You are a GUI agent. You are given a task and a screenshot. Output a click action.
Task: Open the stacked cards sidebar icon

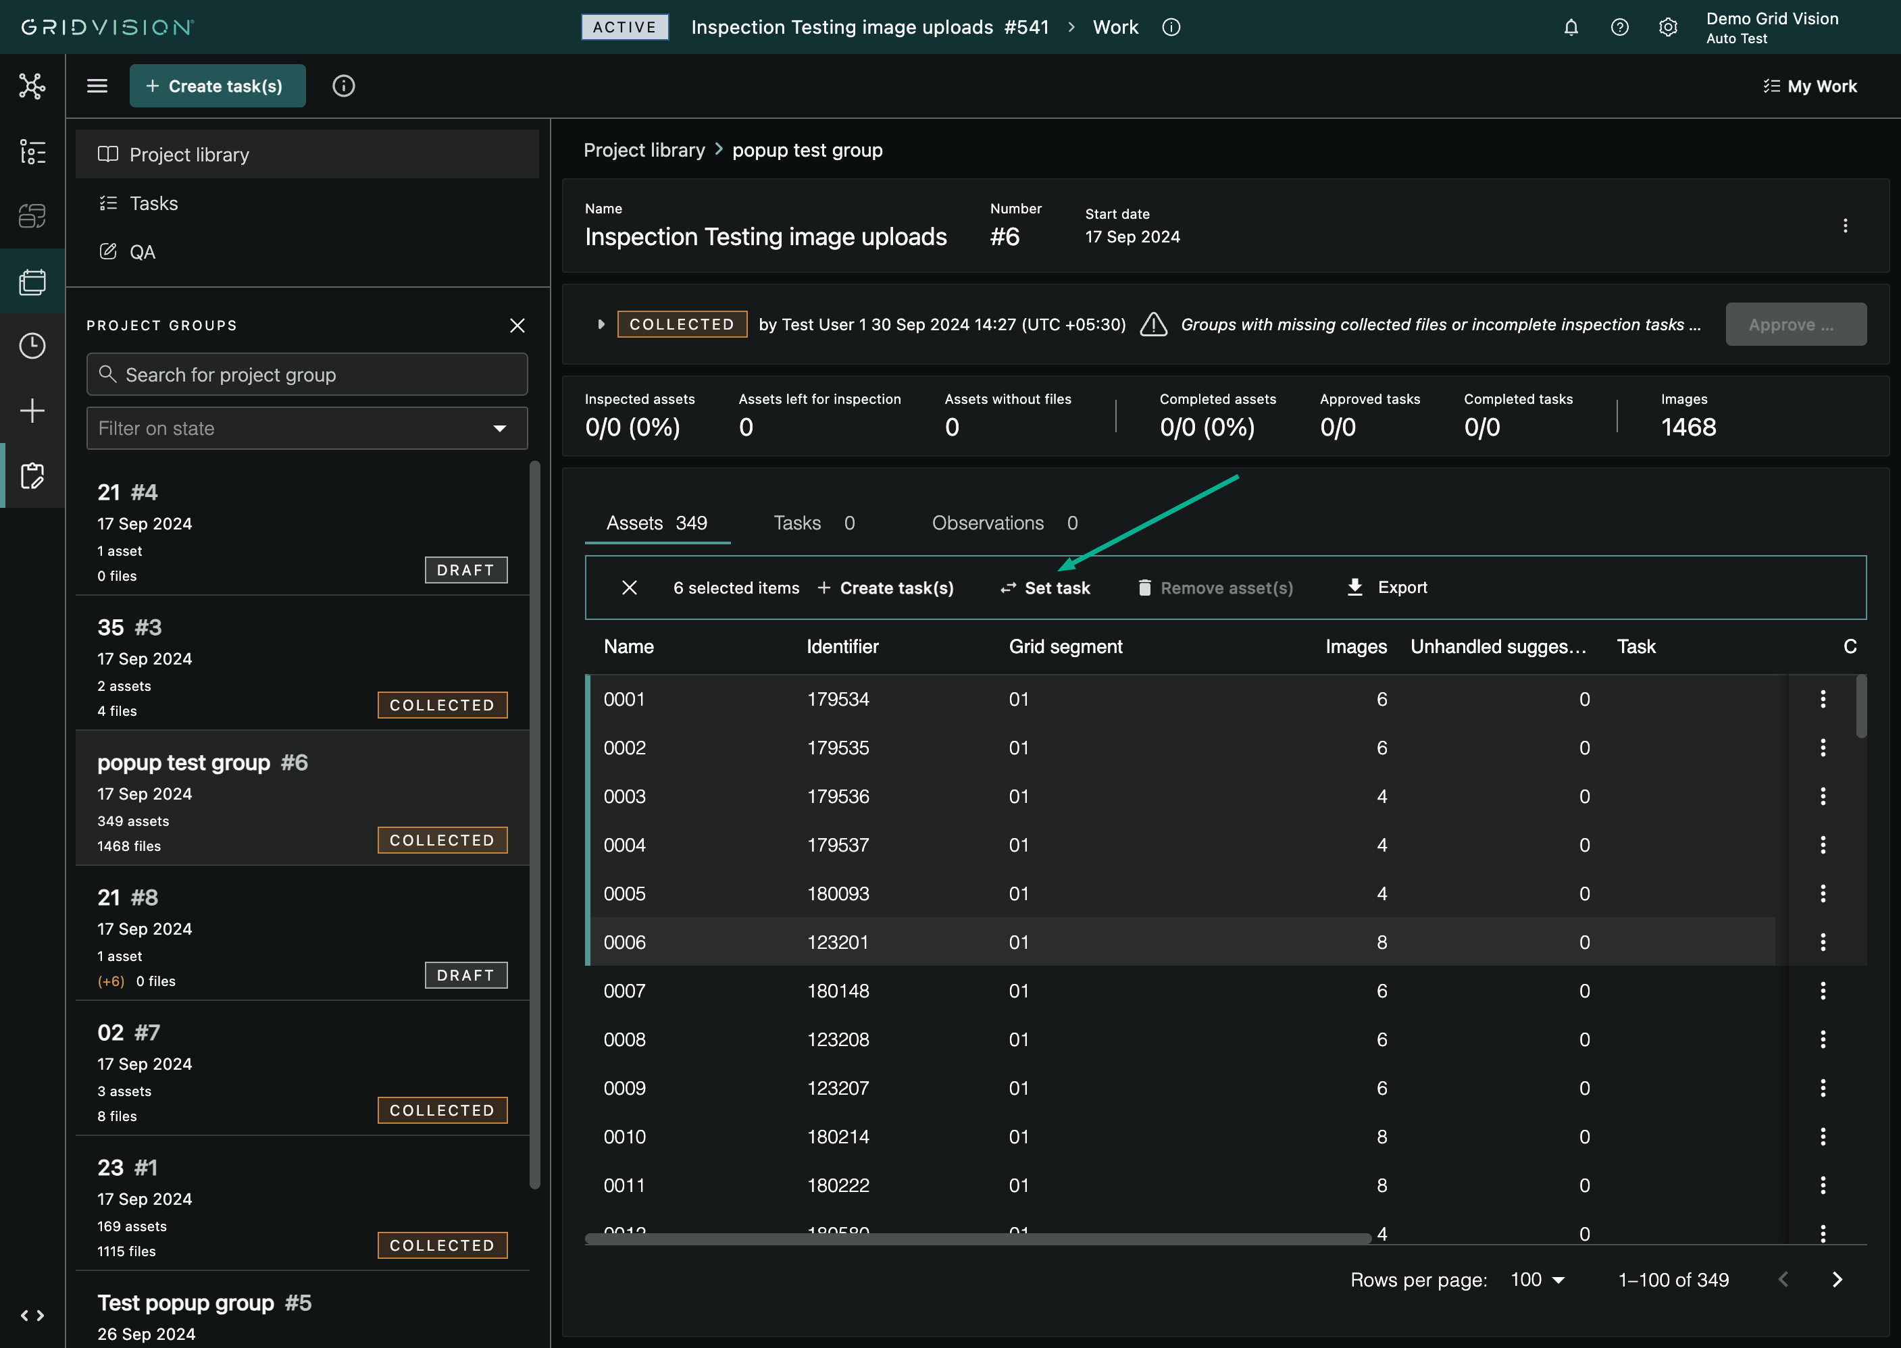32,216
